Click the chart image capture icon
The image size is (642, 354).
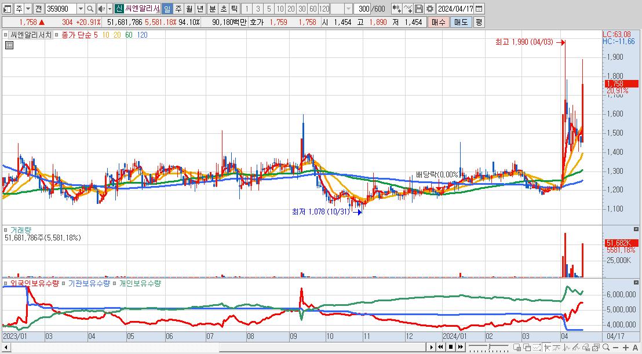pos(596,348)
